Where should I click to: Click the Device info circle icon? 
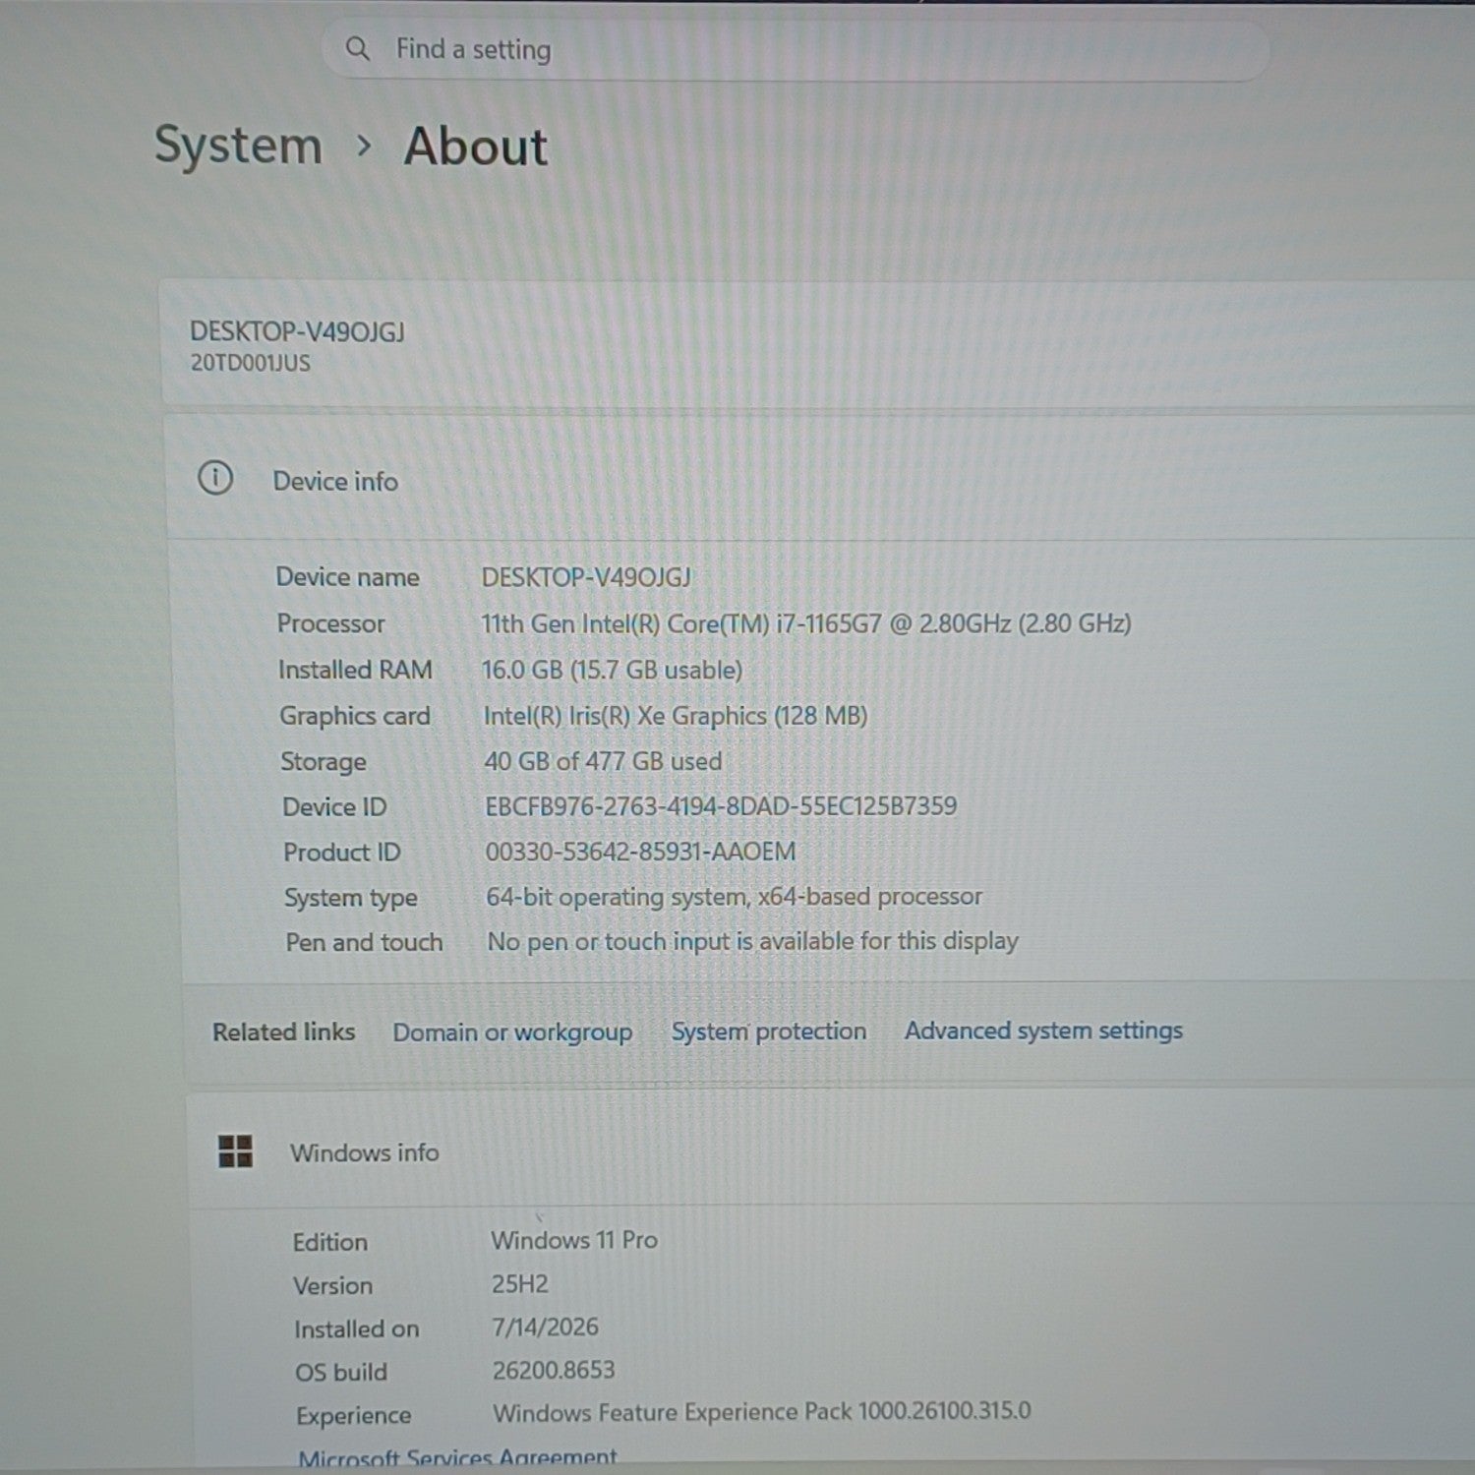215,479
